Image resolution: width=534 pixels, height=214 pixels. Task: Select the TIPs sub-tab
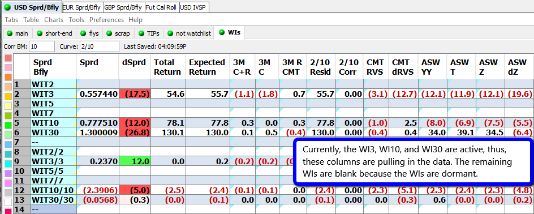149,33
